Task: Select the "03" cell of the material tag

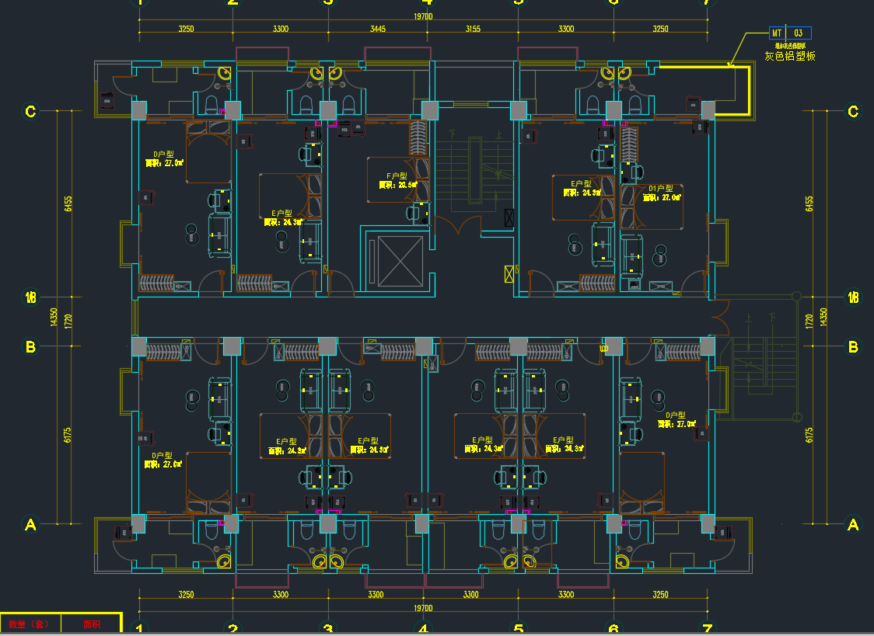Action: coord(799,33)
